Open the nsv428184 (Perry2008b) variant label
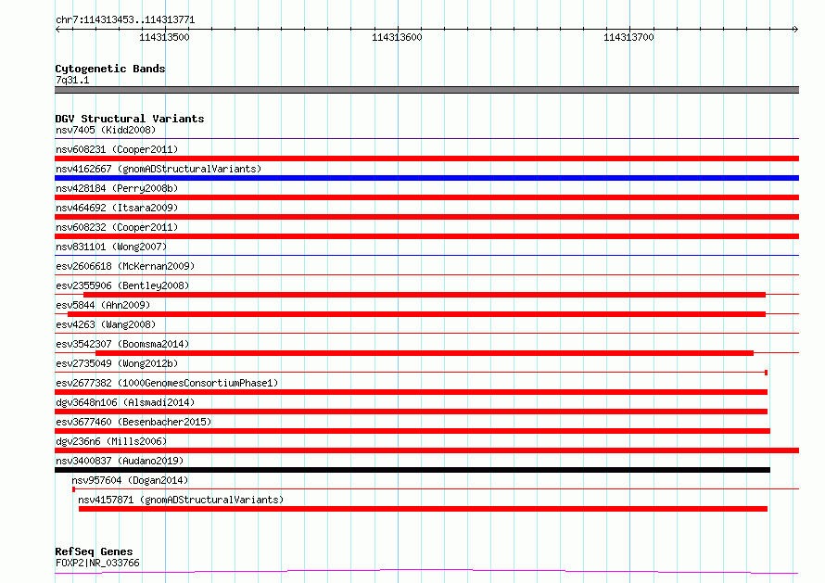 tap(117, 188)
